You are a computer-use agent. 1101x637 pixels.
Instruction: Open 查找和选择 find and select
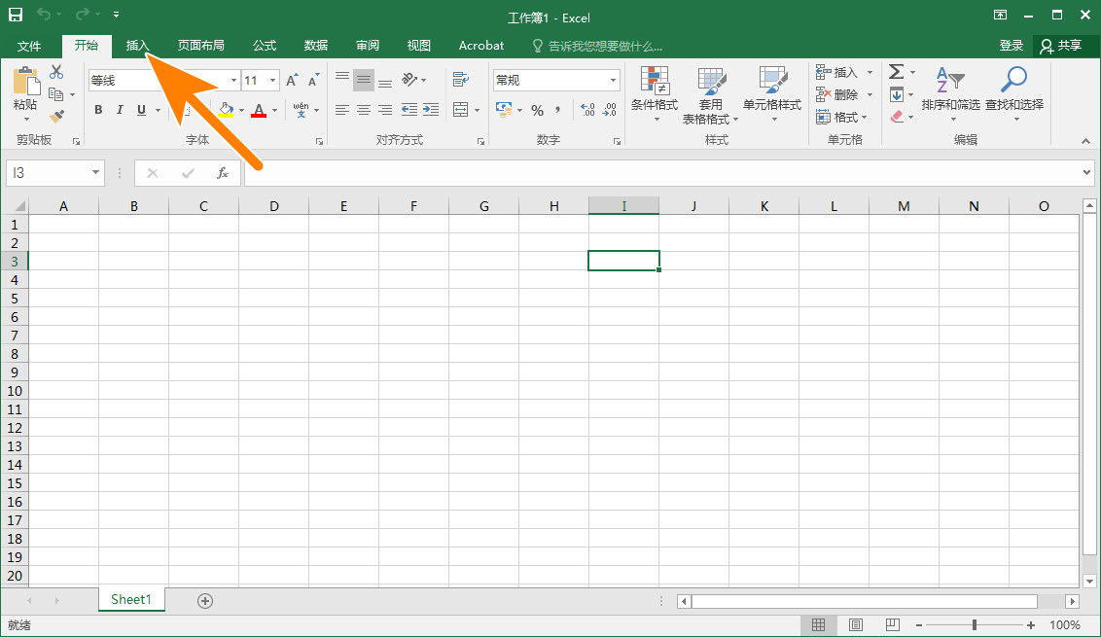click(1014, 92)
